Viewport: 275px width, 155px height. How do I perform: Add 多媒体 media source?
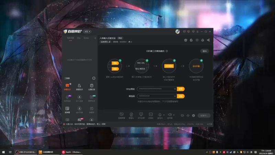point(151,115)
